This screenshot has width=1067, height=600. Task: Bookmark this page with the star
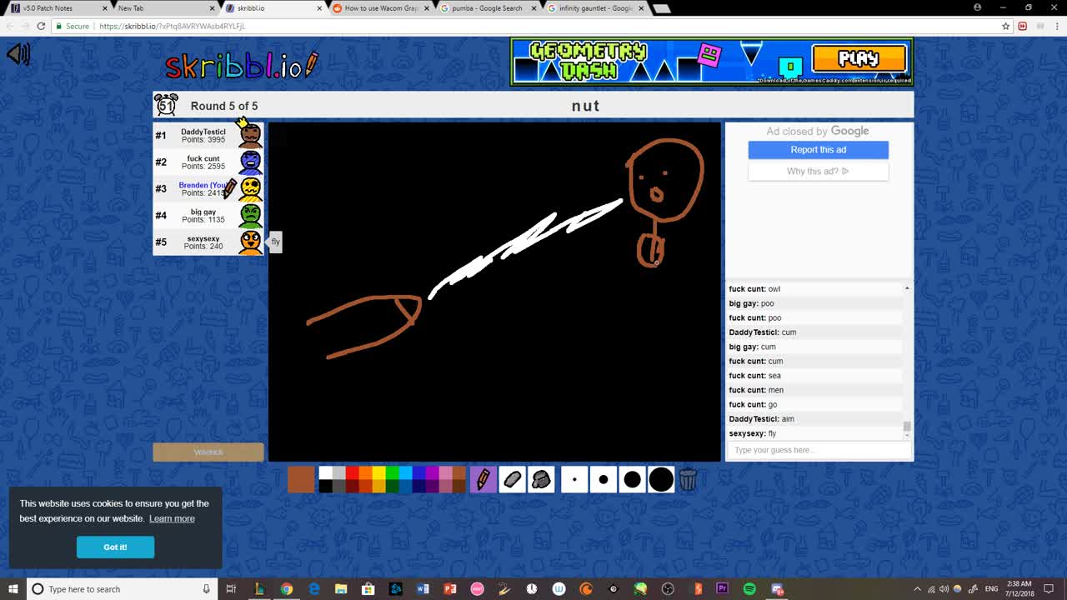[1006, 26]
